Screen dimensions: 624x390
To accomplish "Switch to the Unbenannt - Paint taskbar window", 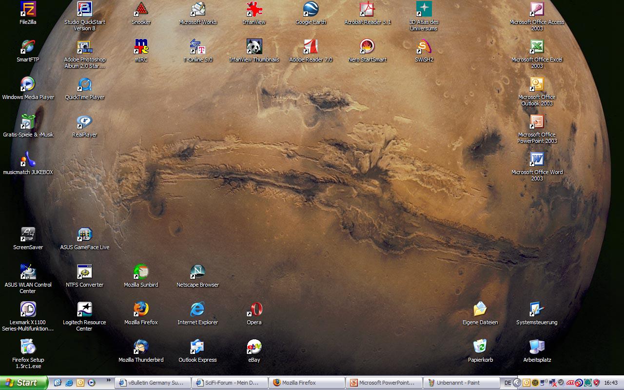I will point(461,383).
